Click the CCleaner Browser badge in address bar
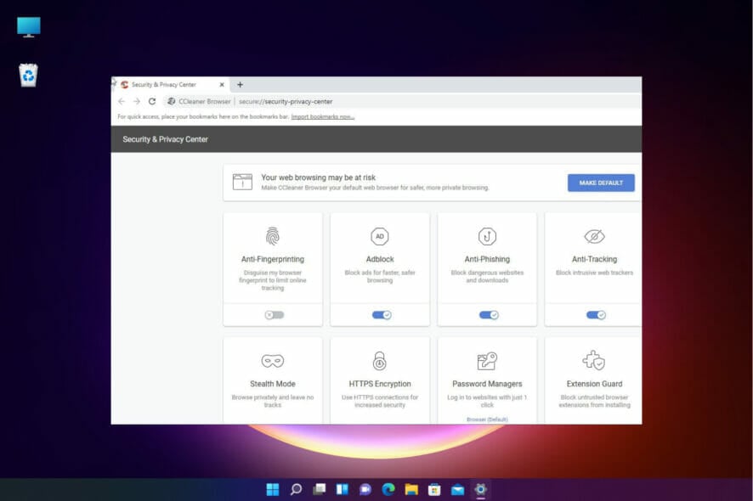 (196, 101)
